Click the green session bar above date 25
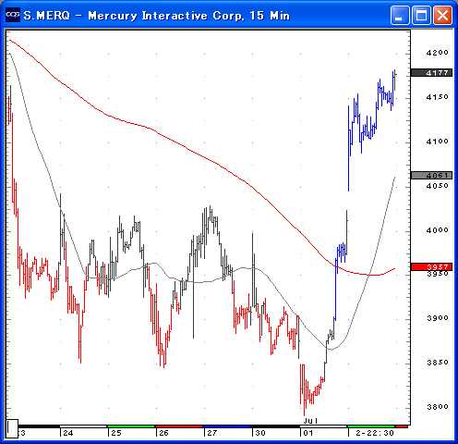This screenshot has height=444, width=458. (x=131, y=426)
